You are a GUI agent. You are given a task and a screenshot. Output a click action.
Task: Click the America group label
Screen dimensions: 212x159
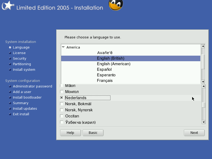click(73, 47)
